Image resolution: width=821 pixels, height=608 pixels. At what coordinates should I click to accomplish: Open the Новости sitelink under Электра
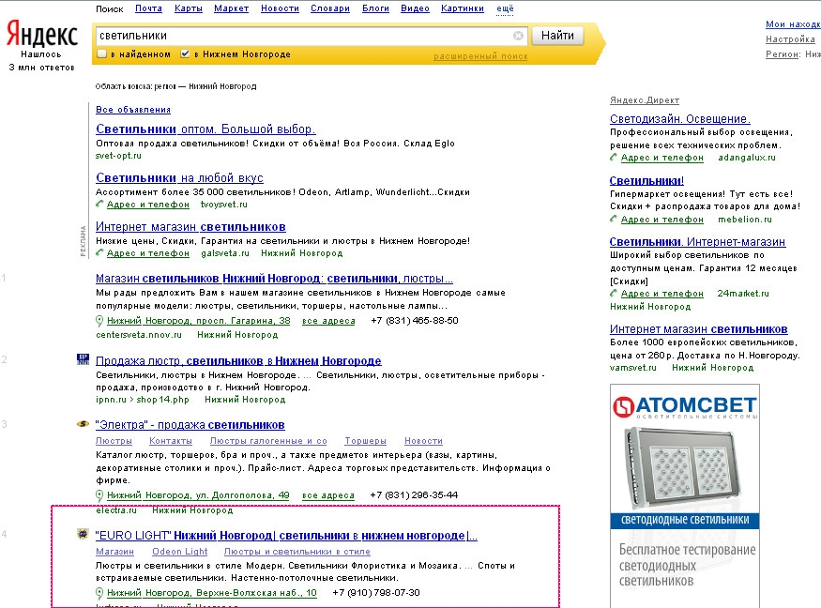423,441
